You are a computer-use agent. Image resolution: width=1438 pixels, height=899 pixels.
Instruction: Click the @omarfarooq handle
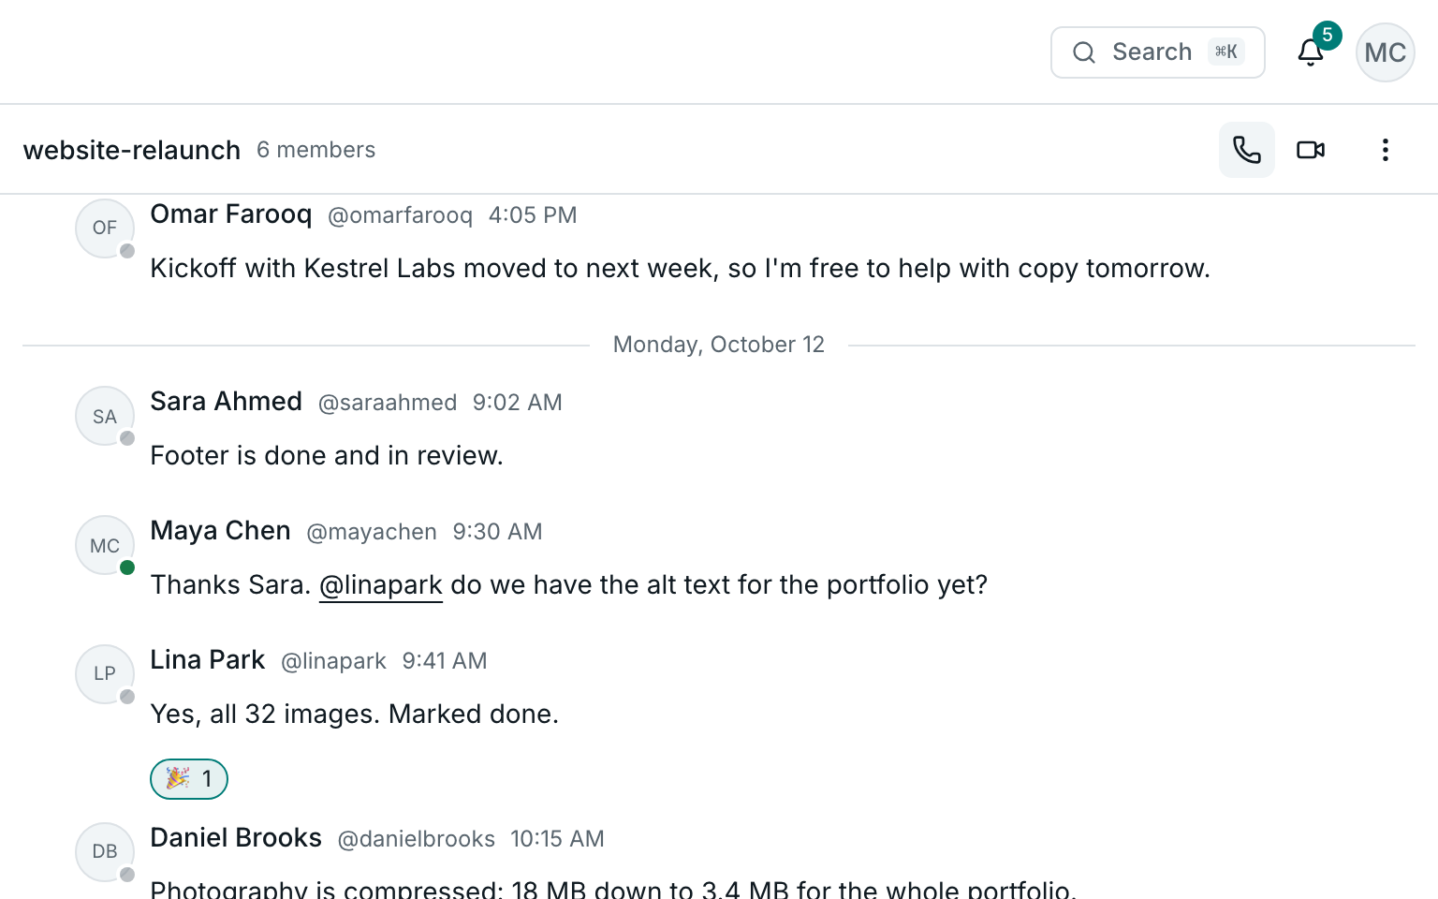coord(401,215)
